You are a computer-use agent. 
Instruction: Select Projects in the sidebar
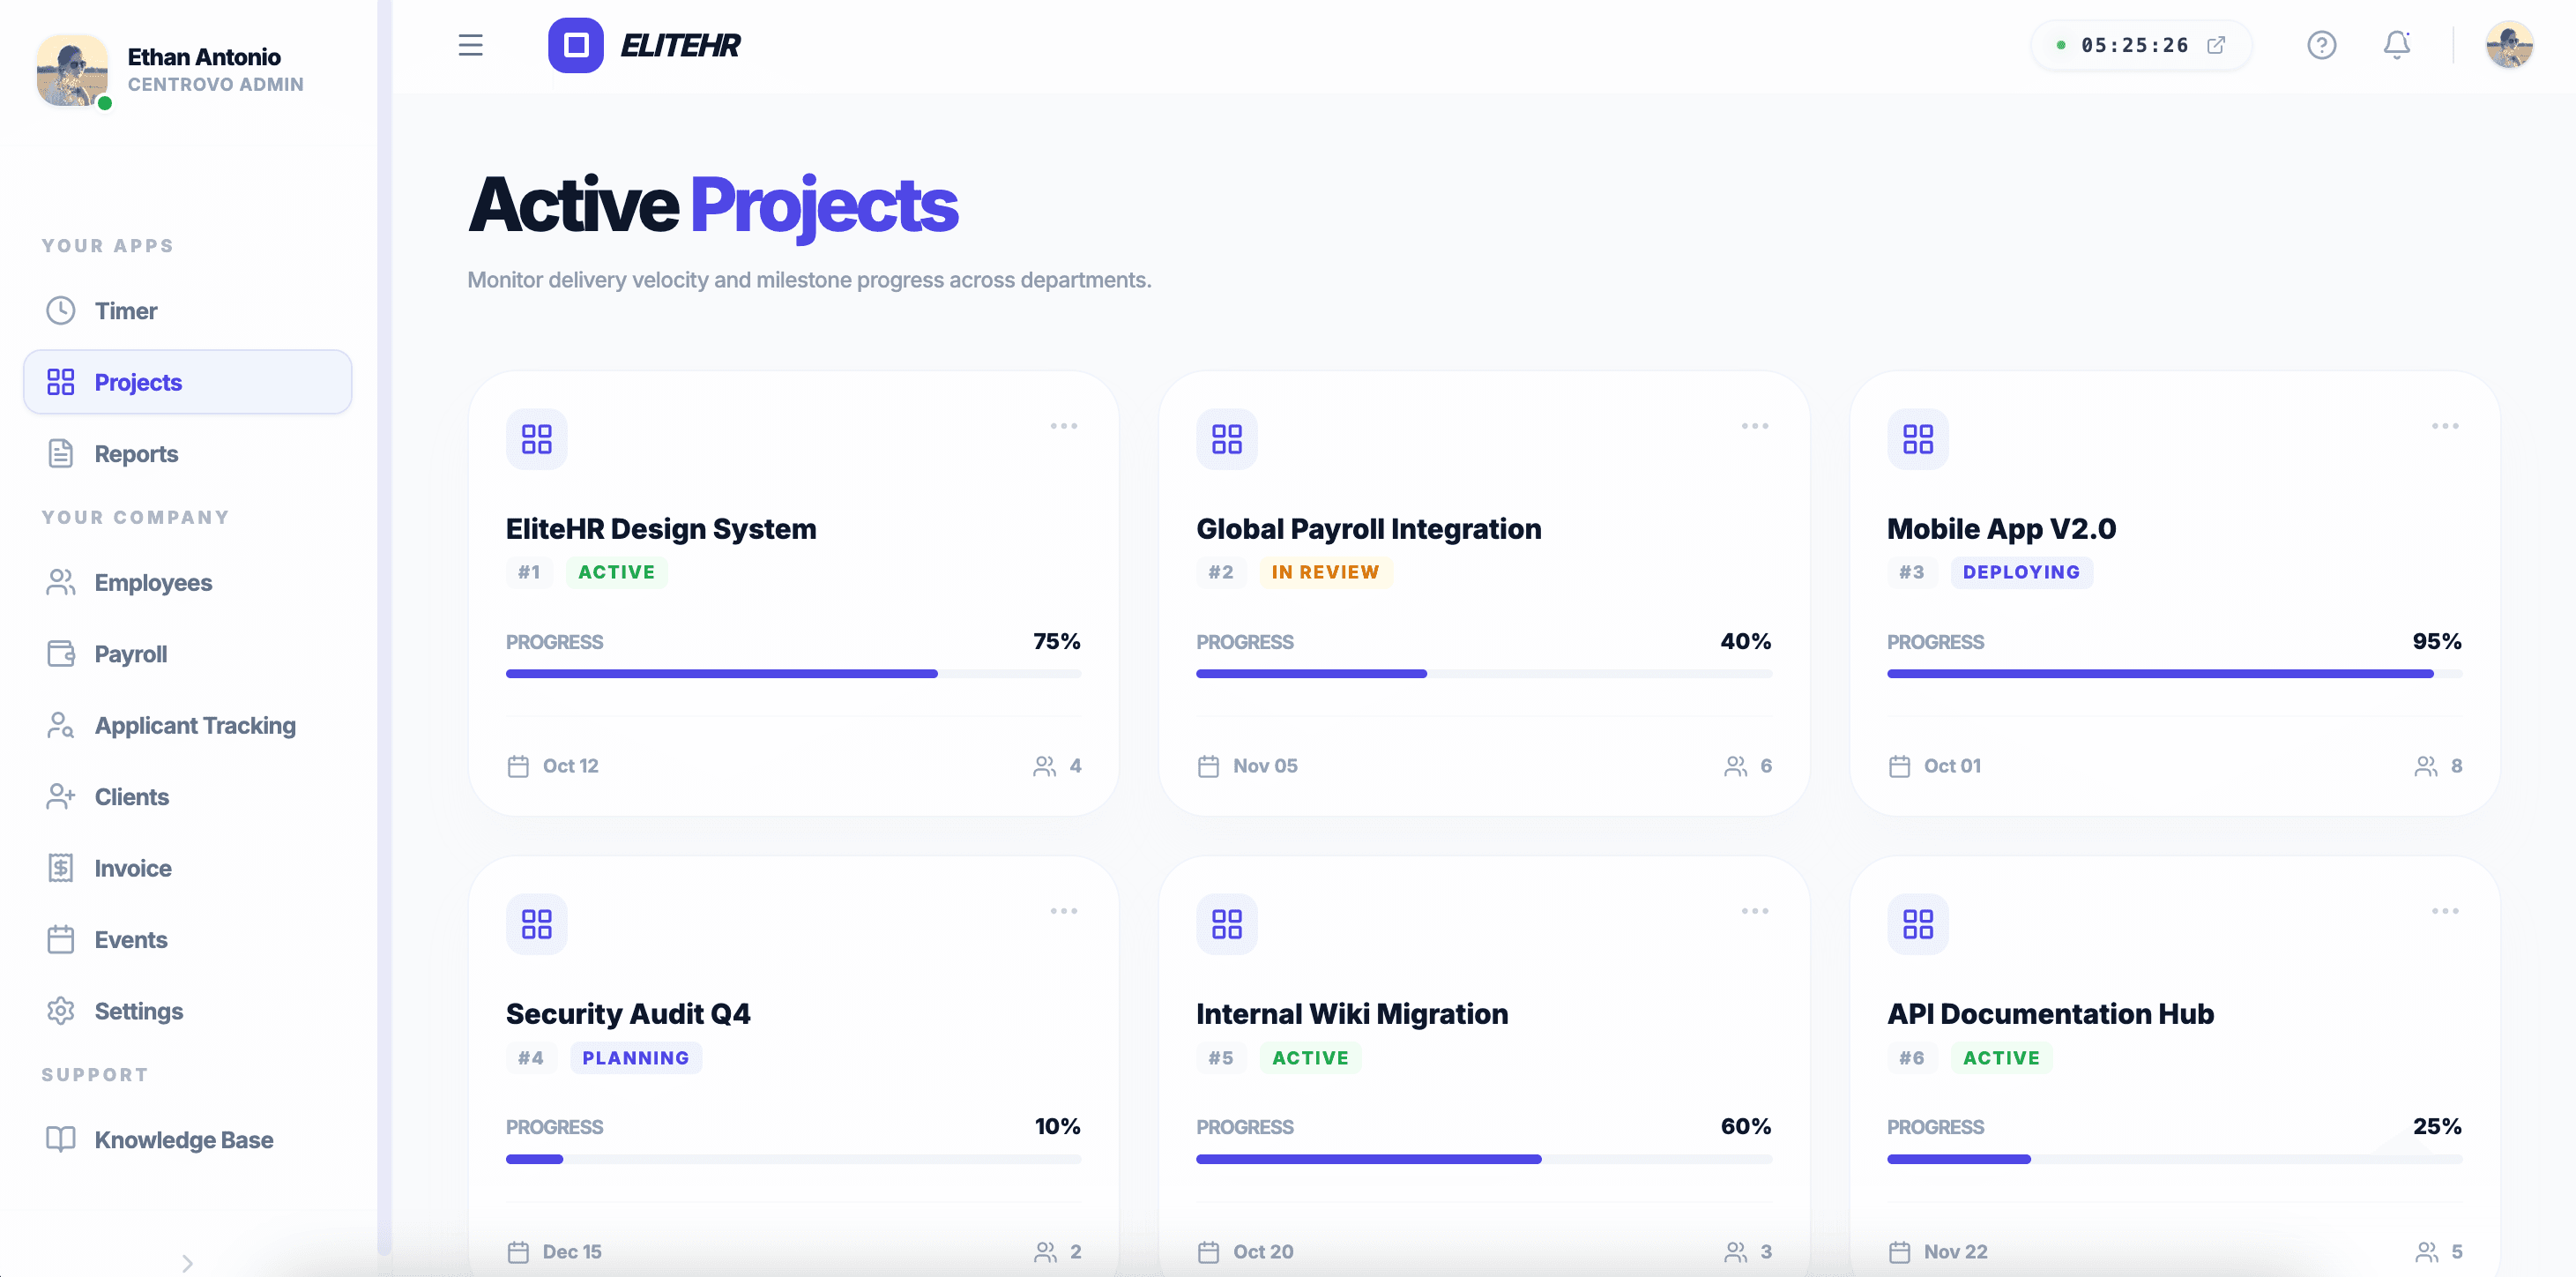[137, 382]
